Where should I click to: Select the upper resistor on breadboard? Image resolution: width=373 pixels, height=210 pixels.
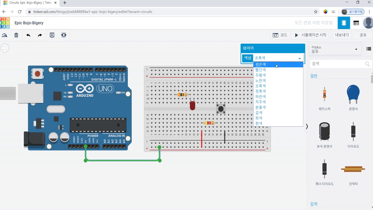(183, 94)
